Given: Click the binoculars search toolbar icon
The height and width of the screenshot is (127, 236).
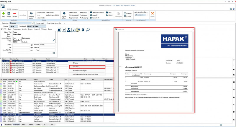Looking at the screenshot, I should pos(59,30).
